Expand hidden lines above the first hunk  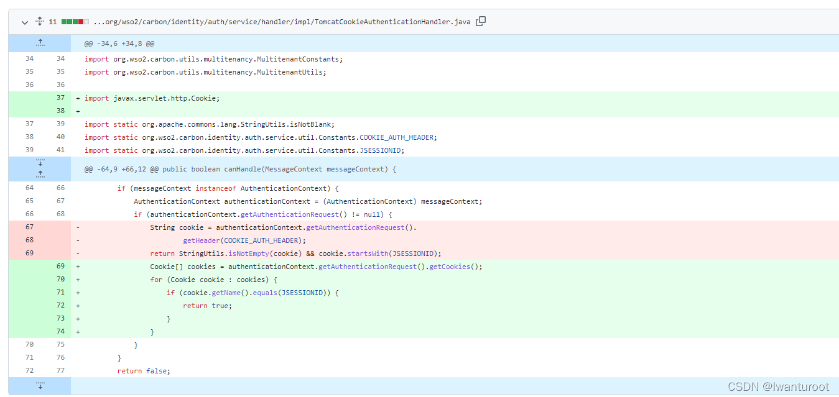(x=40, y=43)
